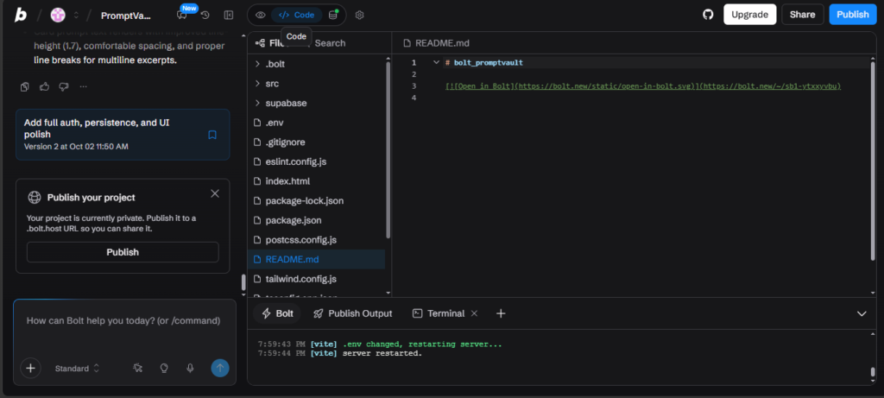Open the .gitignore file

coord(316,142)
